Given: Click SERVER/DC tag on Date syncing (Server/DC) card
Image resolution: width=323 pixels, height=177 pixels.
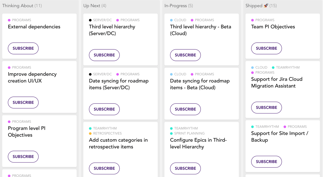Looking at the screenshot, I should (100, 74).
